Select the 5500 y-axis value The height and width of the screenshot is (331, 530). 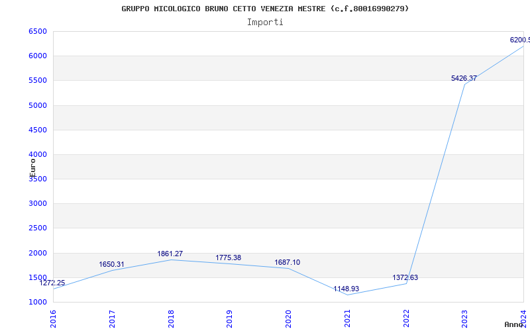coord(38,81)
